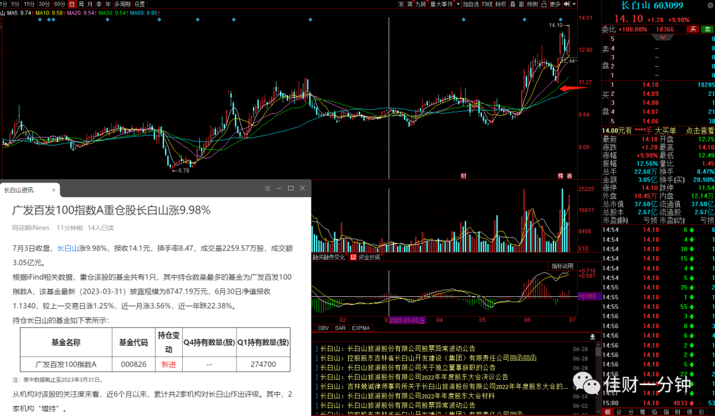This screenshot has height=416, width=715.
Task: Click the 加自选 button
Action: click(x=471, y=4)
